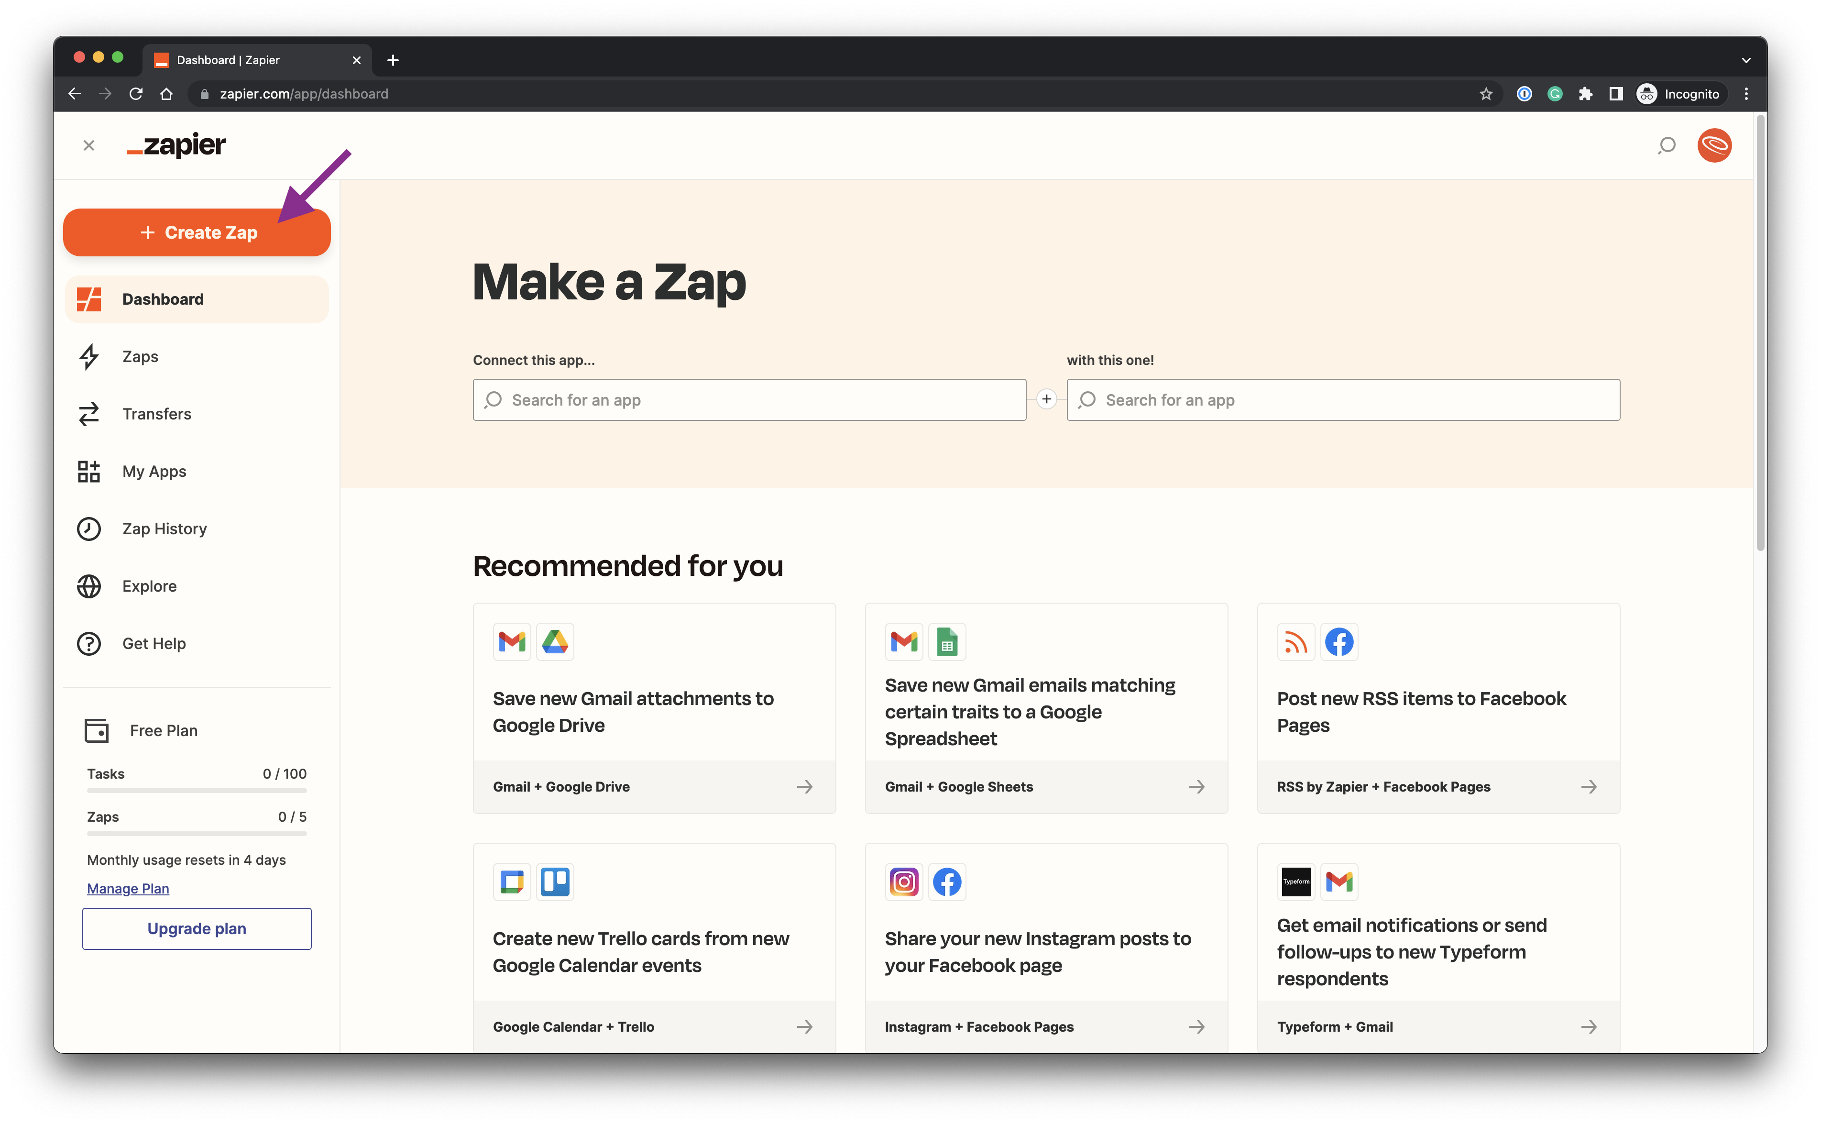
Task: Click the Tasks usage progress bar
Action: pyautogui.click(x=197, y=791)
